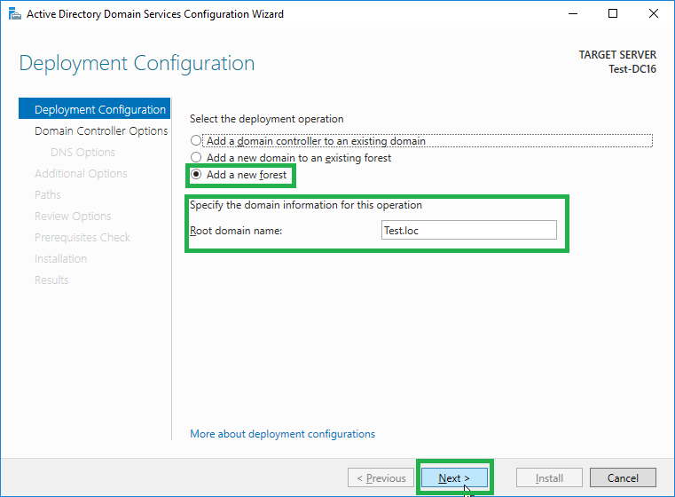The image size is (675, 497).
Task: Open 'More about deployment configurations' link
Action: (282, 434)
